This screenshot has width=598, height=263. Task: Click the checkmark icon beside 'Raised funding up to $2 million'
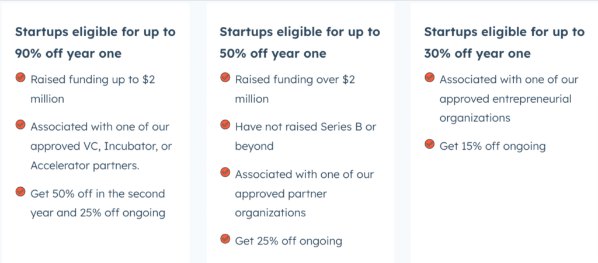click(x=20, y=78)
